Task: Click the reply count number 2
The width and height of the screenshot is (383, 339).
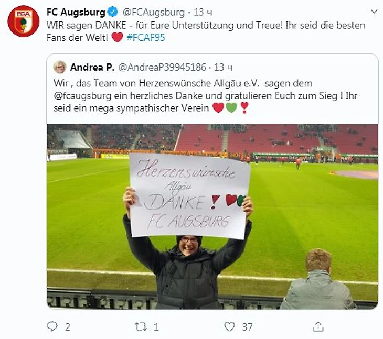Action: click(x=68, y=327)
